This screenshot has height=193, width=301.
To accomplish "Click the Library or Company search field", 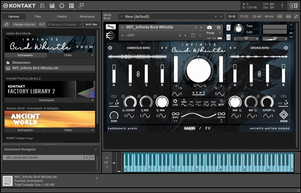I will pos(64,24).
